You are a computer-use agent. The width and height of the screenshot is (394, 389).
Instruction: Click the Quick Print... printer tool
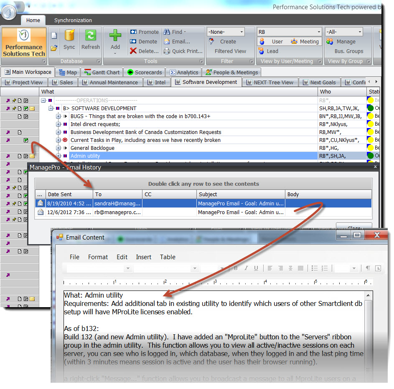tap(183, 51)
